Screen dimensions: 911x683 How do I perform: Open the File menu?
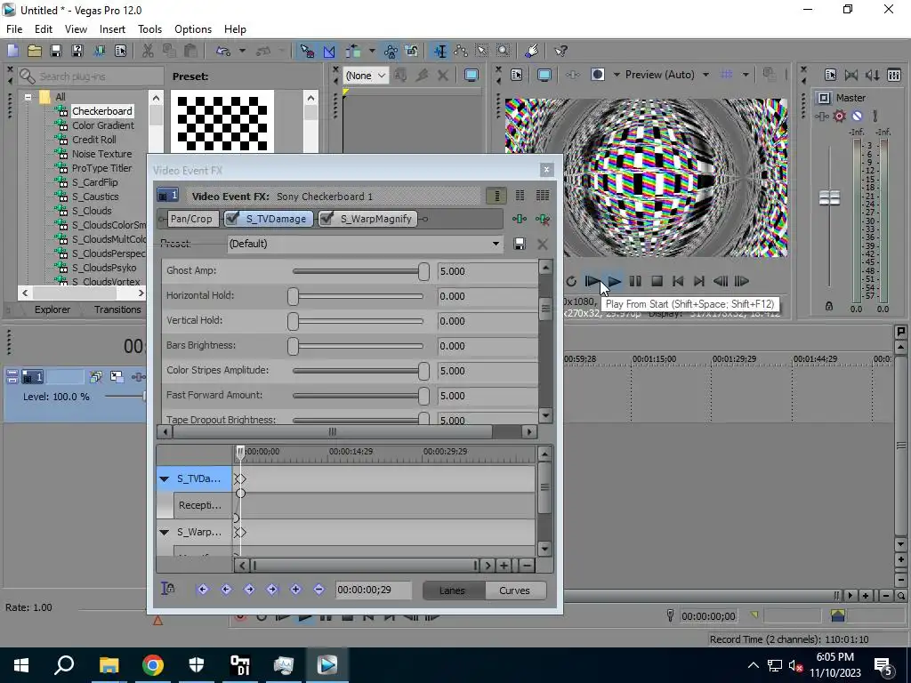(x=14, y=29)
